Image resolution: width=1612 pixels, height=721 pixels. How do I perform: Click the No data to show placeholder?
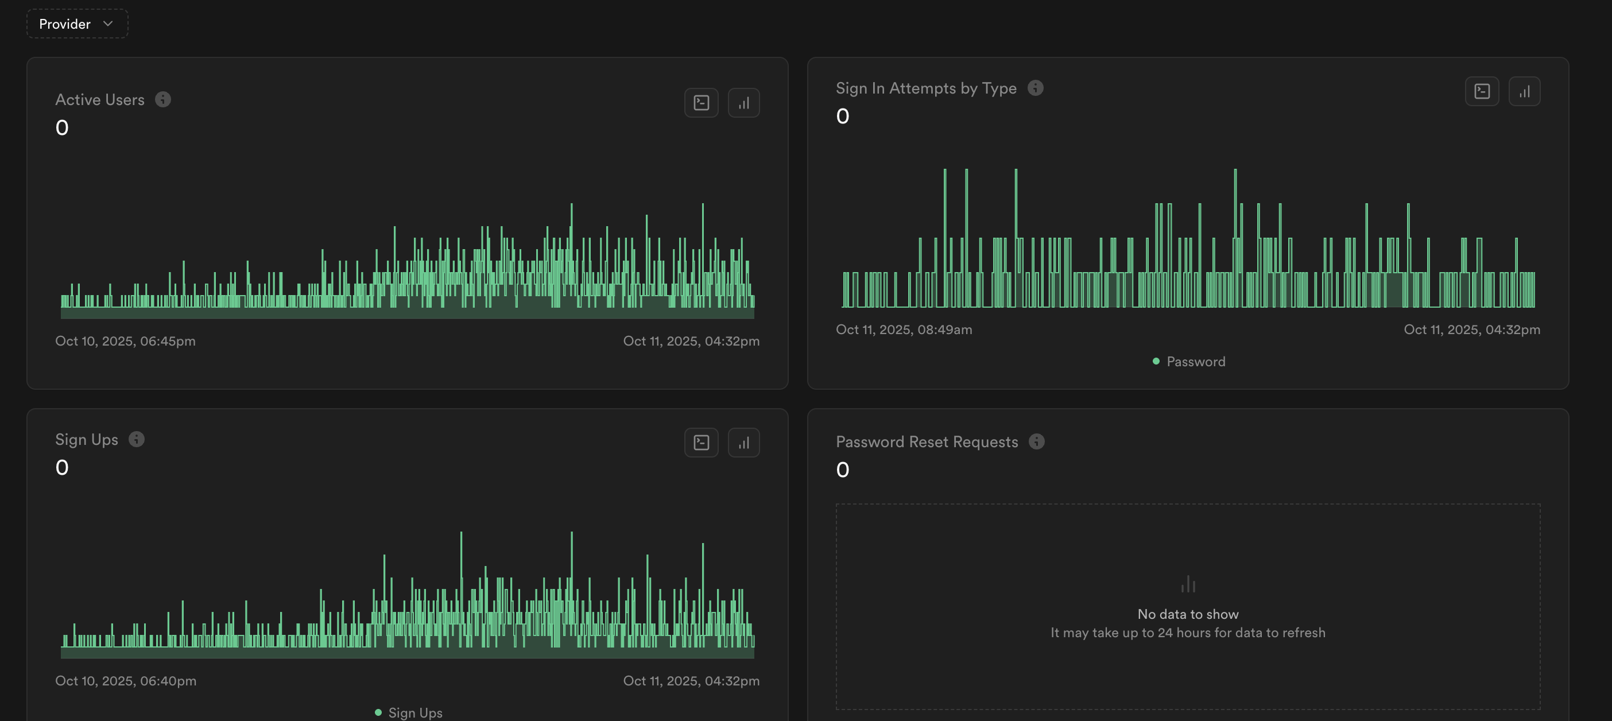[x=1187, y=614]
